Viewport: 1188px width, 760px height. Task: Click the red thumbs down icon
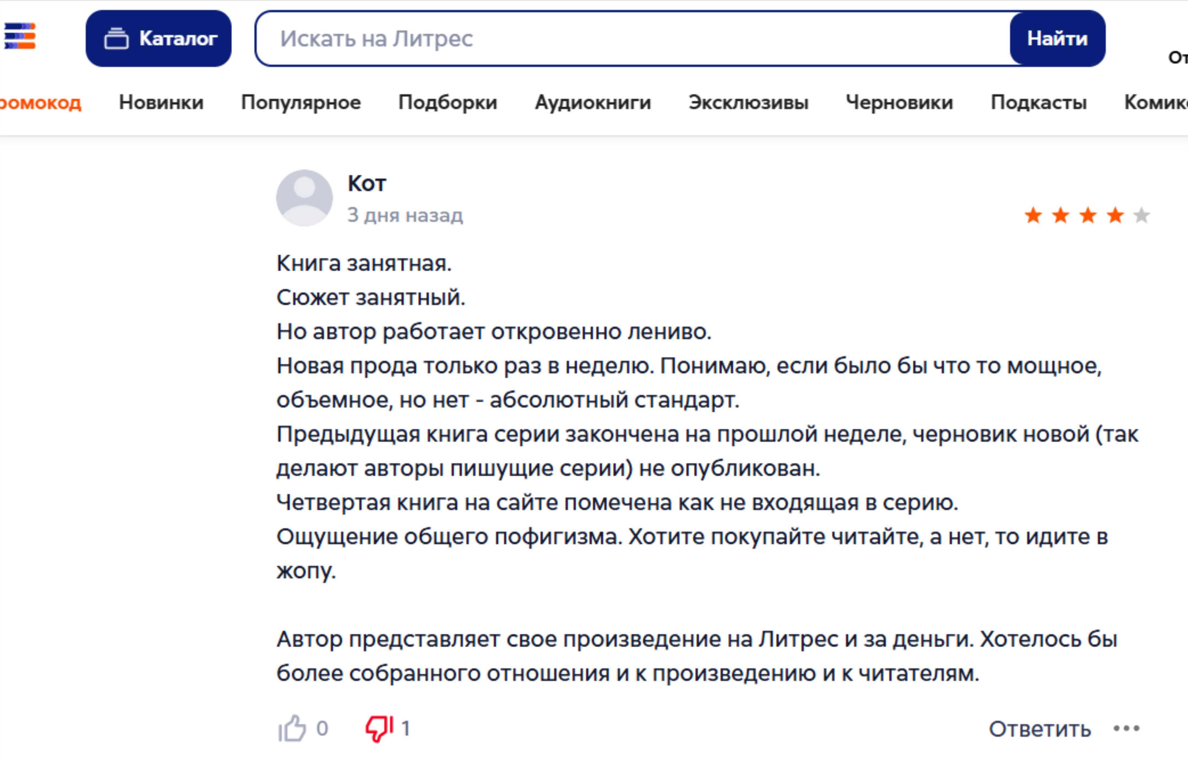click(x=379, y=728)
